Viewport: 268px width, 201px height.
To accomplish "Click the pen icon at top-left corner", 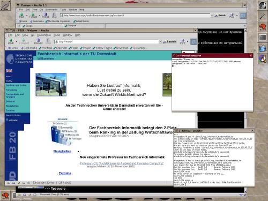I will click(5, 5).
